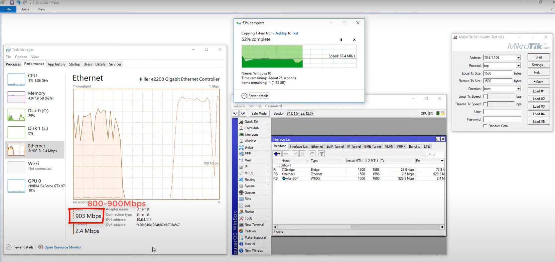Open Wireless in the WinBox sidebar
This screenshot has width=555, height=262.
click(x=250, y=141)
